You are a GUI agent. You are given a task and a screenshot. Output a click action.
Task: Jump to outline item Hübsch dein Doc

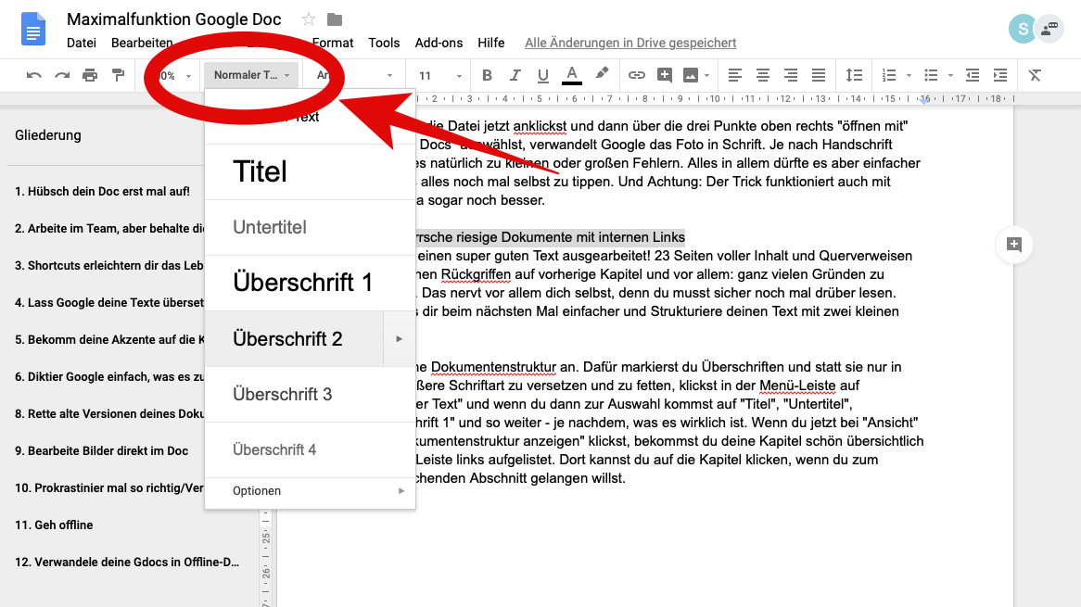(102, 192)
